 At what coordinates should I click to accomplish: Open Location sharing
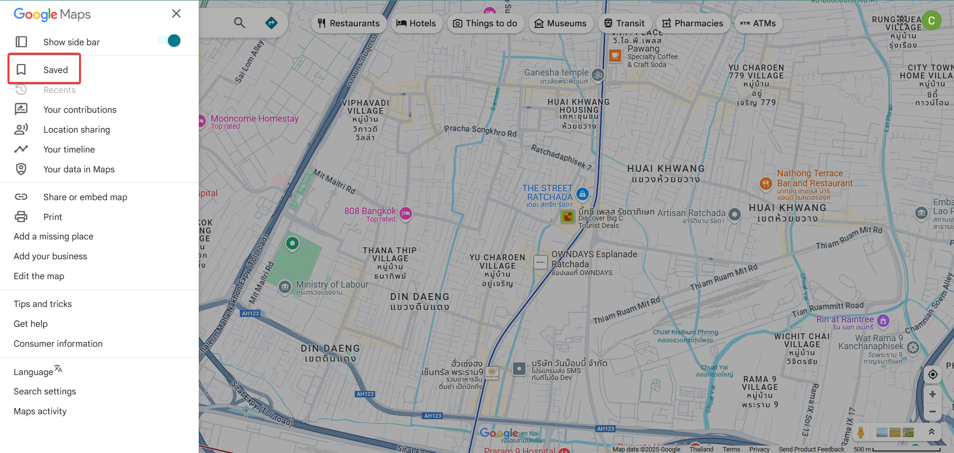[x=77, y=130]
